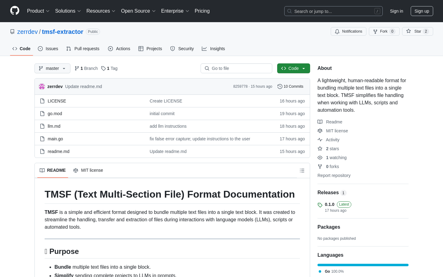Click the file icon next to LICENSE
Image resolution: width=443 pixels, height=277 pixels.
[42, 101]
